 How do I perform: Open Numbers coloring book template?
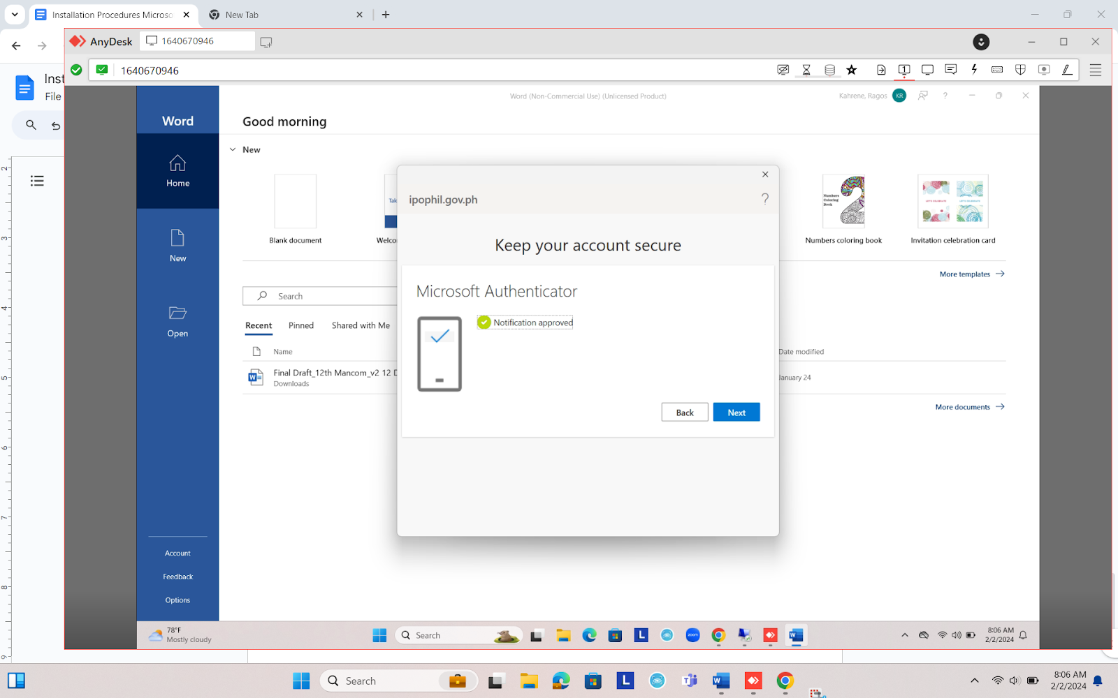(843, 201)
